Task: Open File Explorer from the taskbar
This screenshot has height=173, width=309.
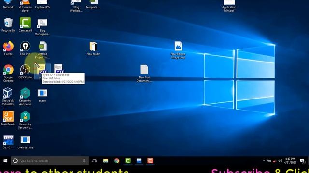Action: tap(106, 161)
